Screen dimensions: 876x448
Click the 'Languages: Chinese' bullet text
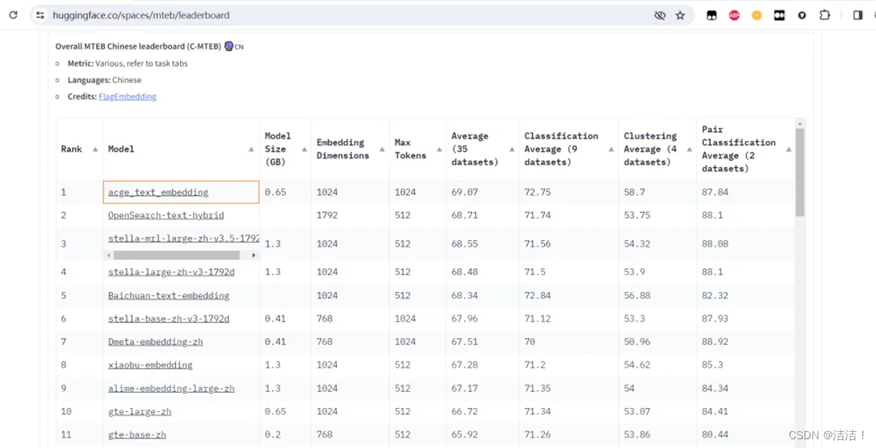click(x=105, y=80)
